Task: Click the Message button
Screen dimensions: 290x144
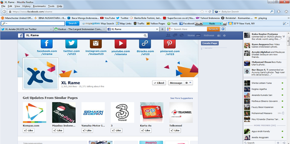Action: [176, 83]
